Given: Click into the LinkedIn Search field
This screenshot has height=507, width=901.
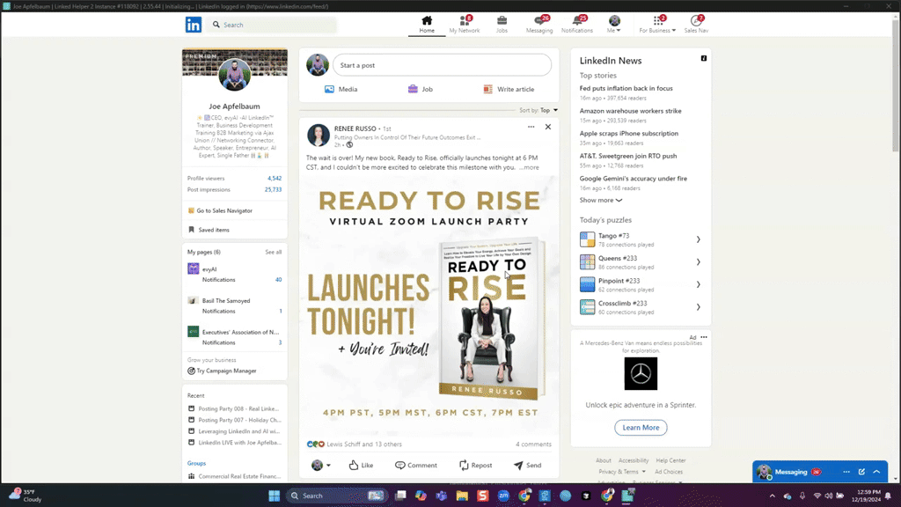Looking at the screenshot, I should [x=271, y=25].
